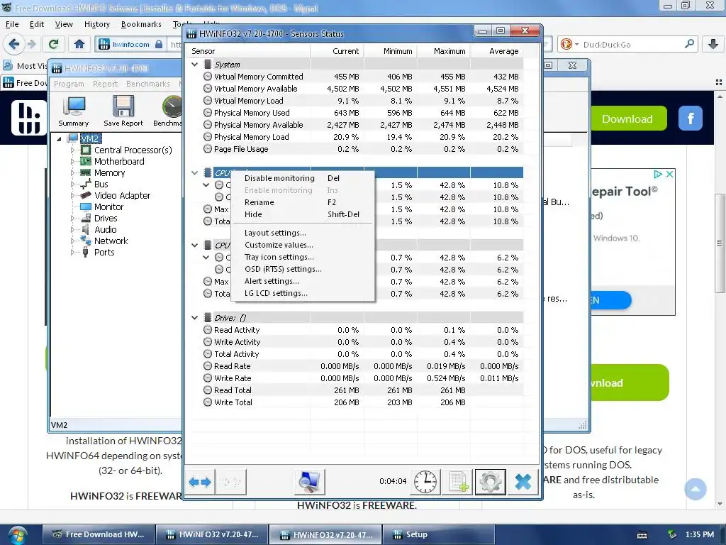This screenshot has height=545, width=726.
Task: Select the Audio tree item
Action: tap(105, 229)
